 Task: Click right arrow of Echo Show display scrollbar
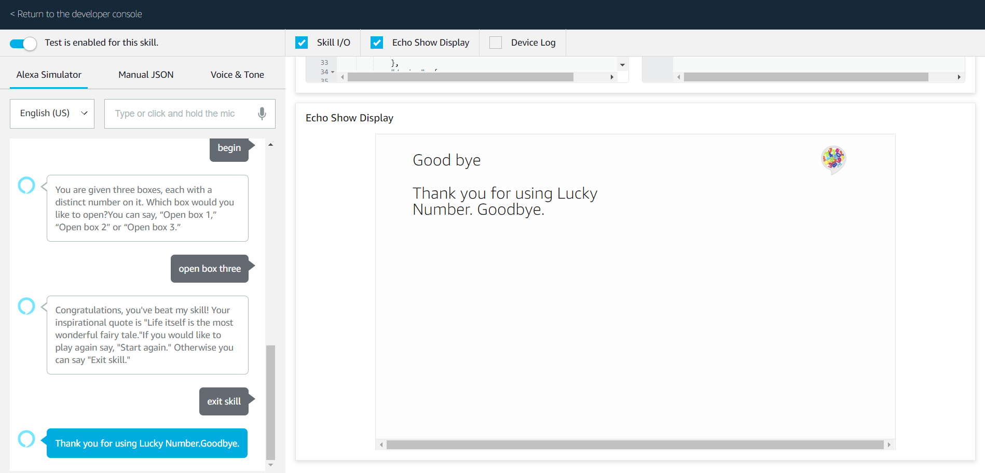coord(889,444)
